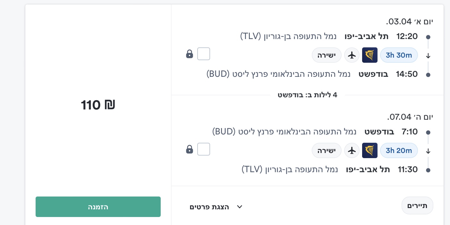This screenshot has height=225, width=450.
Task: Expand the הצגת פרטים details chevron
Action: coord(239,207)
